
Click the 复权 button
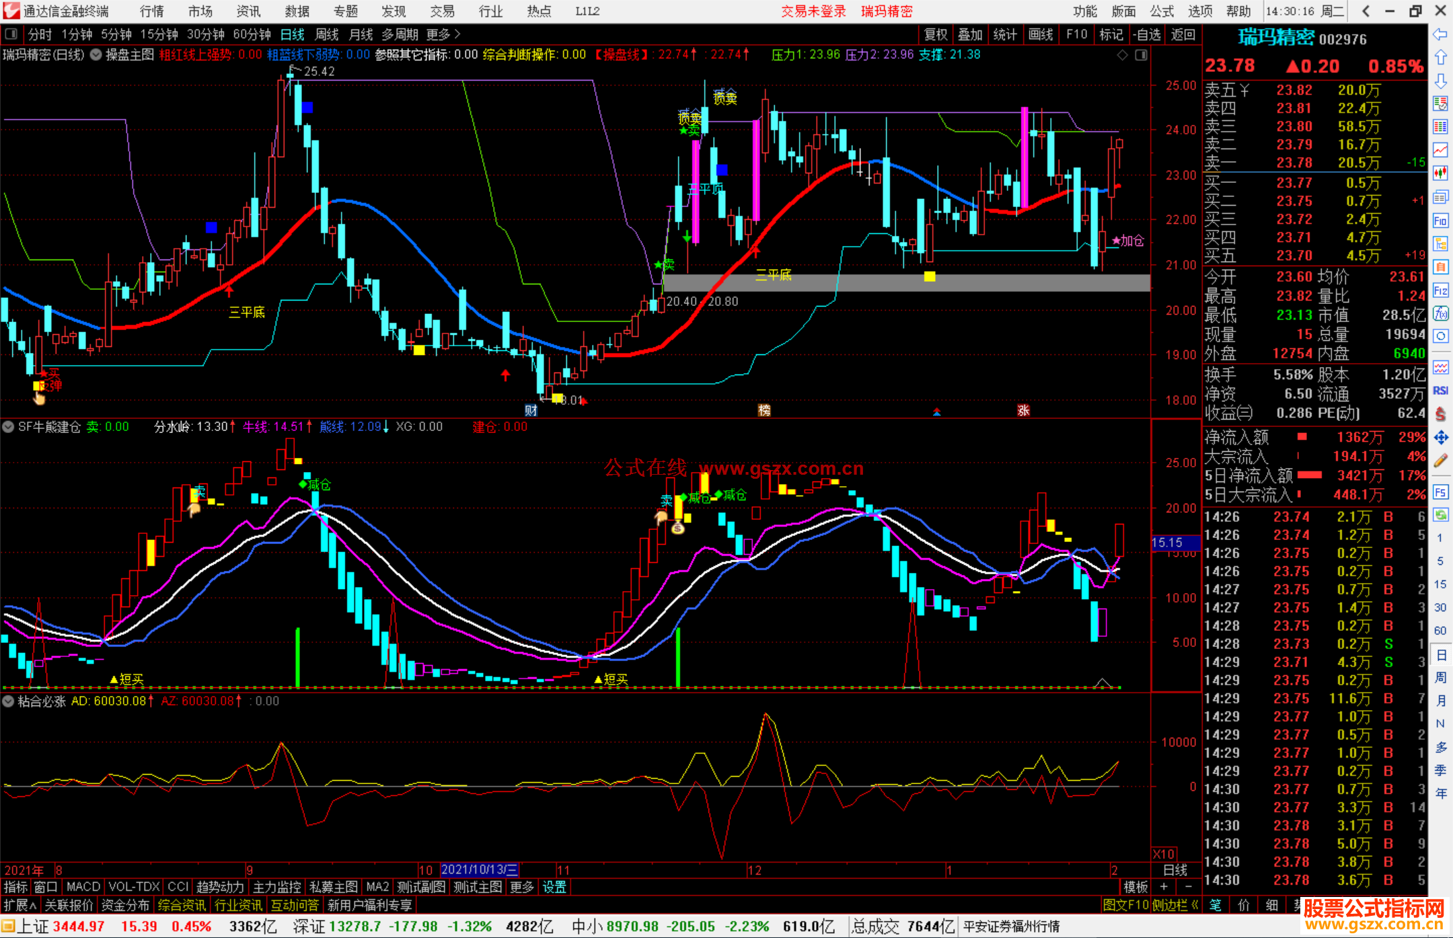click(936, 34)
